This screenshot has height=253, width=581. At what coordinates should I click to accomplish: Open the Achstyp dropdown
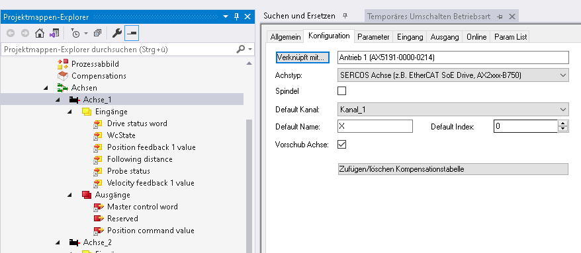(x=563, y=75)
